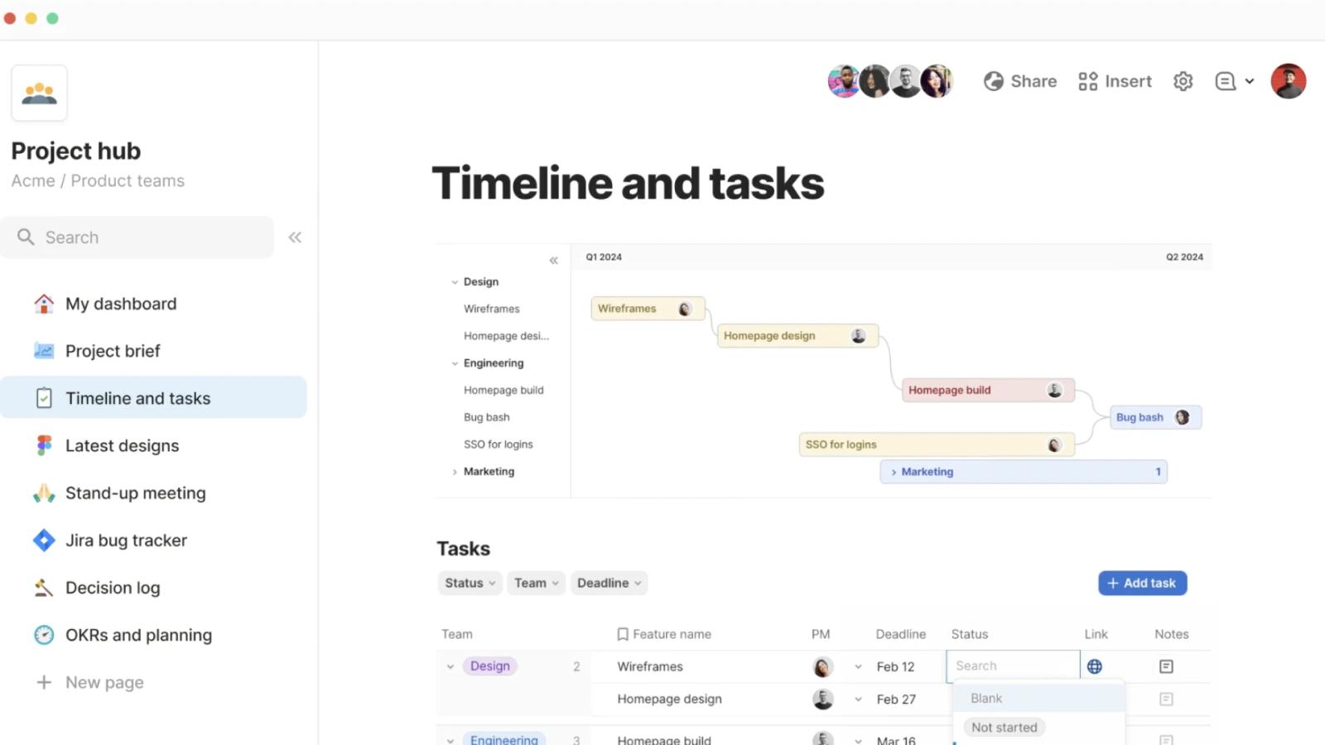Click the PM avatar in Homepage design row
Screen dimensions: 1325x745
[822, 699]
